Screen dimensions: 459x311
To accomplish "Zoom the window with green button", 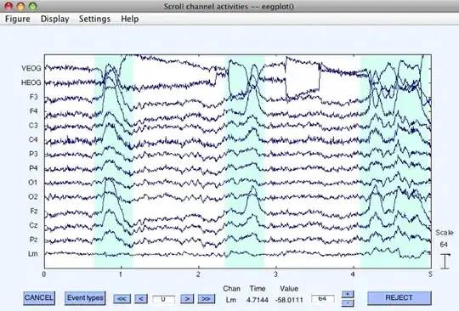I will click(x=33, y=6).
